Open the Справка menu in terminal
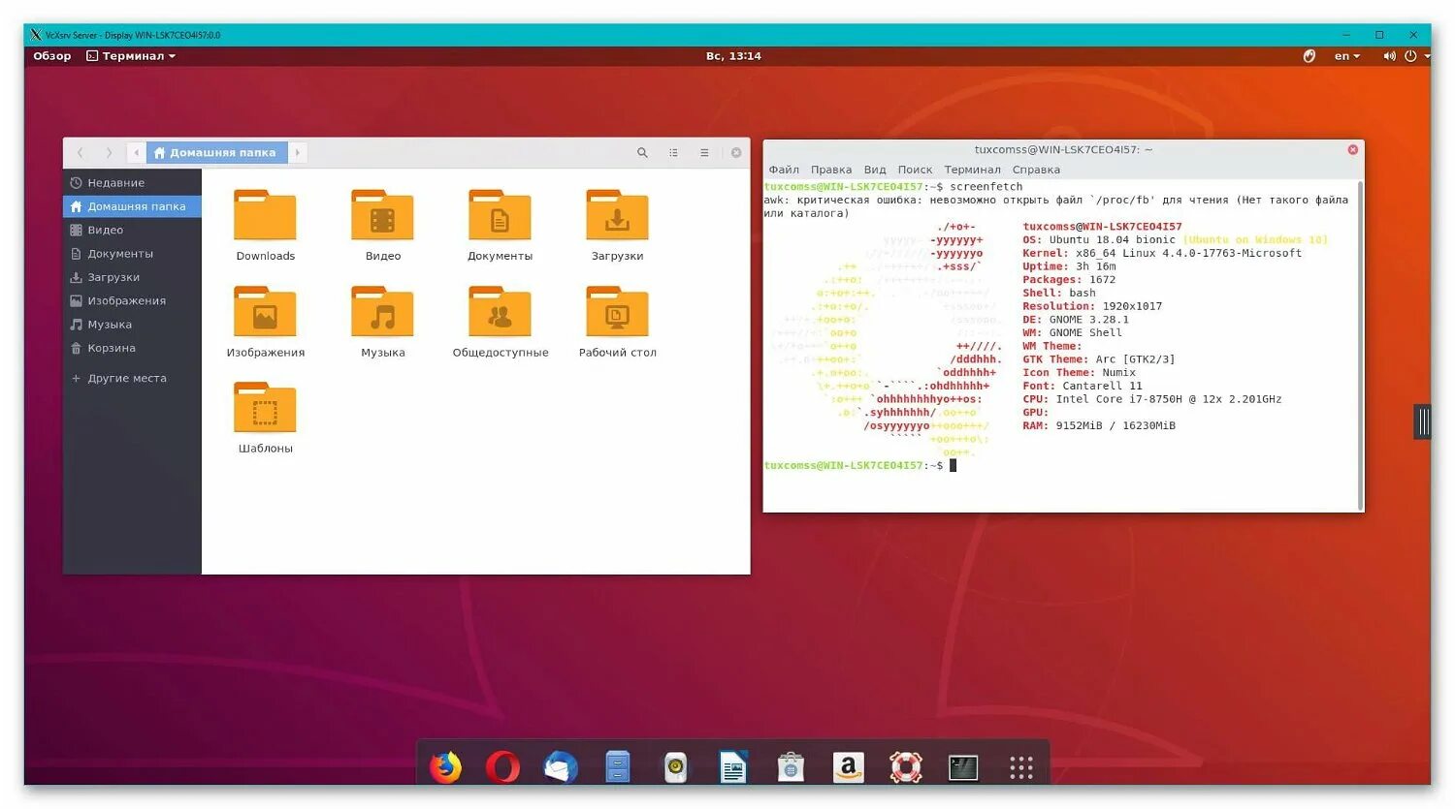Viewport: 1455px width, 809px height. (x=1036, y=170)
